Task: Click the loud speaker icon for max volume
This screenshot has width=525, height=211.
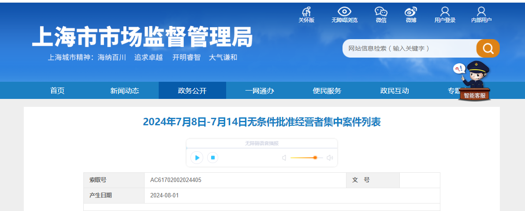Action: pos(329,158)
